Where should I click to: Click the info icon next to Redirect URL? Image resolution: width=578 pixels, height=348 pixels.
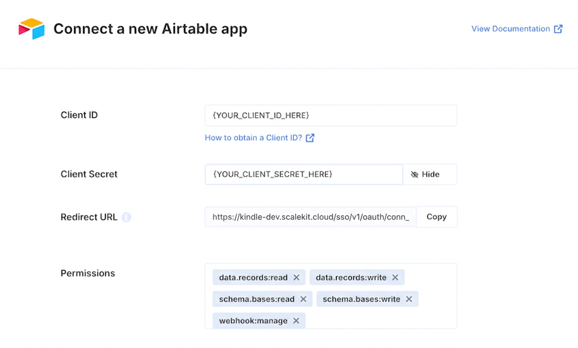[126, 217]
